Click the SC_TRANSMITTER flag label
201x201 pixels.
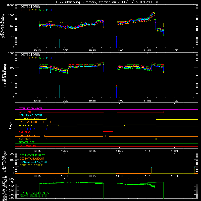point(29,122)
